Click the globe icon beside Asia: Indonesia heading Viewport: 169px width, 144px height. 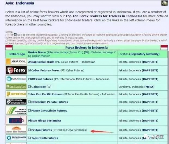pyautogui.click(x=164, y=3)
